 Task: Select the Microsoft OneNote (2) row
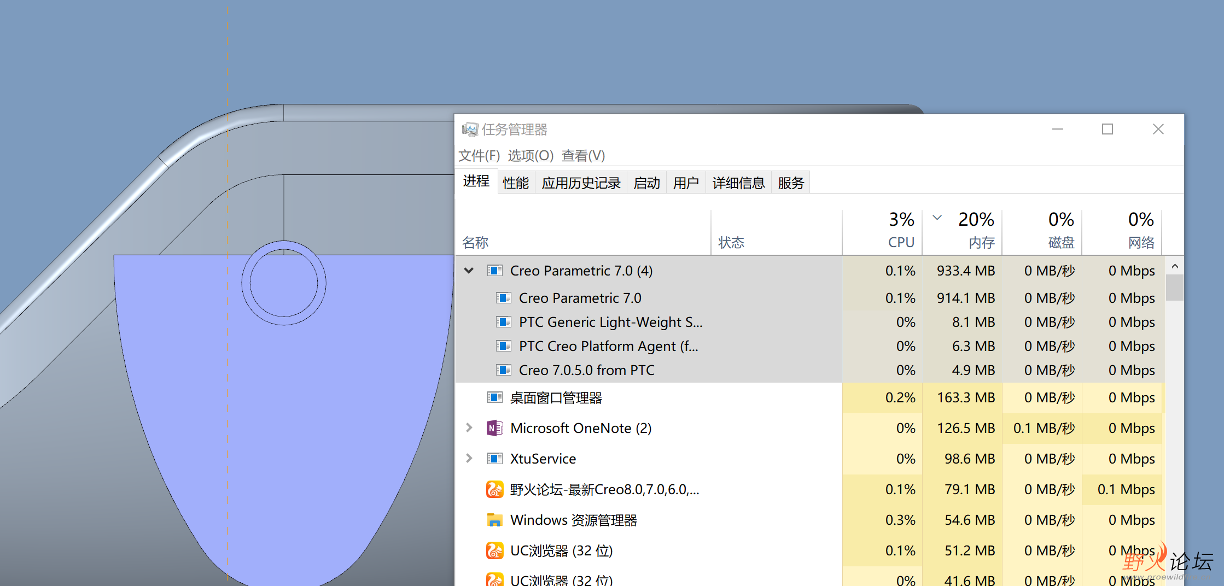811,428
